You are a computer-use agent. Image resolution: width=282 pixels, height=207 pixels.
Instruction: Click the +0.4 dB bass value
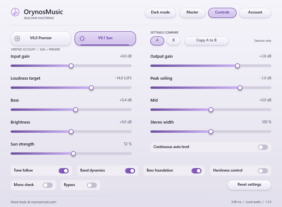click(x=126, y=100)
